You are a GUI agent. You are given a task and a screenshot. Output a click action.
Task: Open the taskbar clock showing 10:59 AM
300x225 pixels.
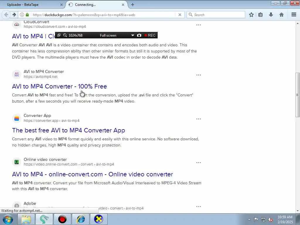[285, 219]
